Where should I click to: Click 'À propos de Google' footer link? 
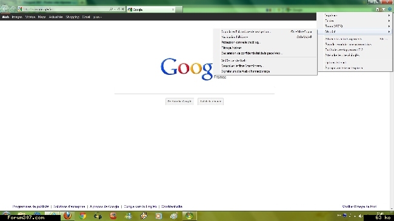point(104,207)
